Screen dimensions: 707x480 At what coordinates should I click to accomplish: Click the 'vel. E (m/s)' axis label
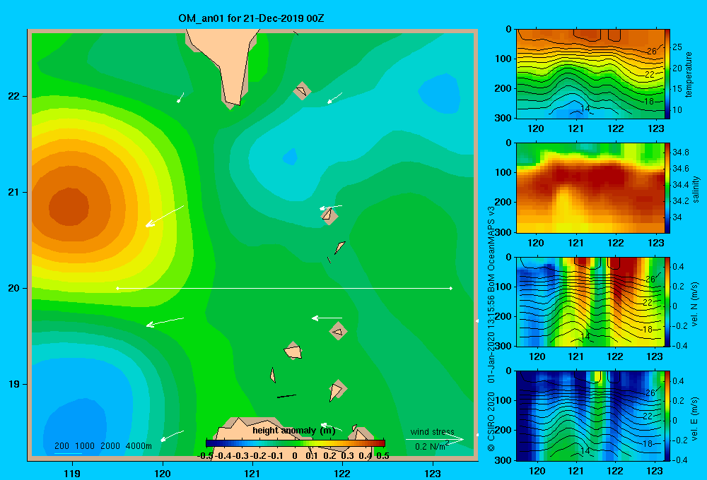(x=694, y=417)
